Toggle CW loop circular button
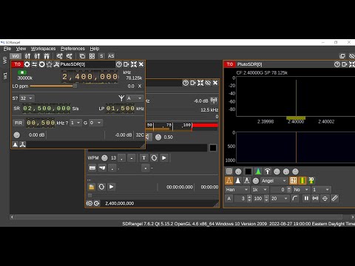This screenshot has width=355, height=266. click(154, 158)
